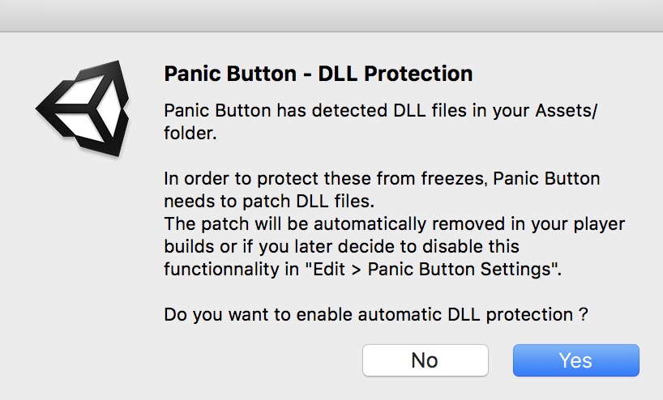Click the dialog's top title bar strip

click(x=331, y=16)
